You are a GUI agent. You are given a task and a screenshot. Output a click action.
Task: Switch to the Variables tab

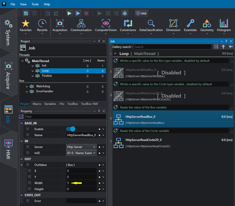pyautogui.click(x=50, y=104)
